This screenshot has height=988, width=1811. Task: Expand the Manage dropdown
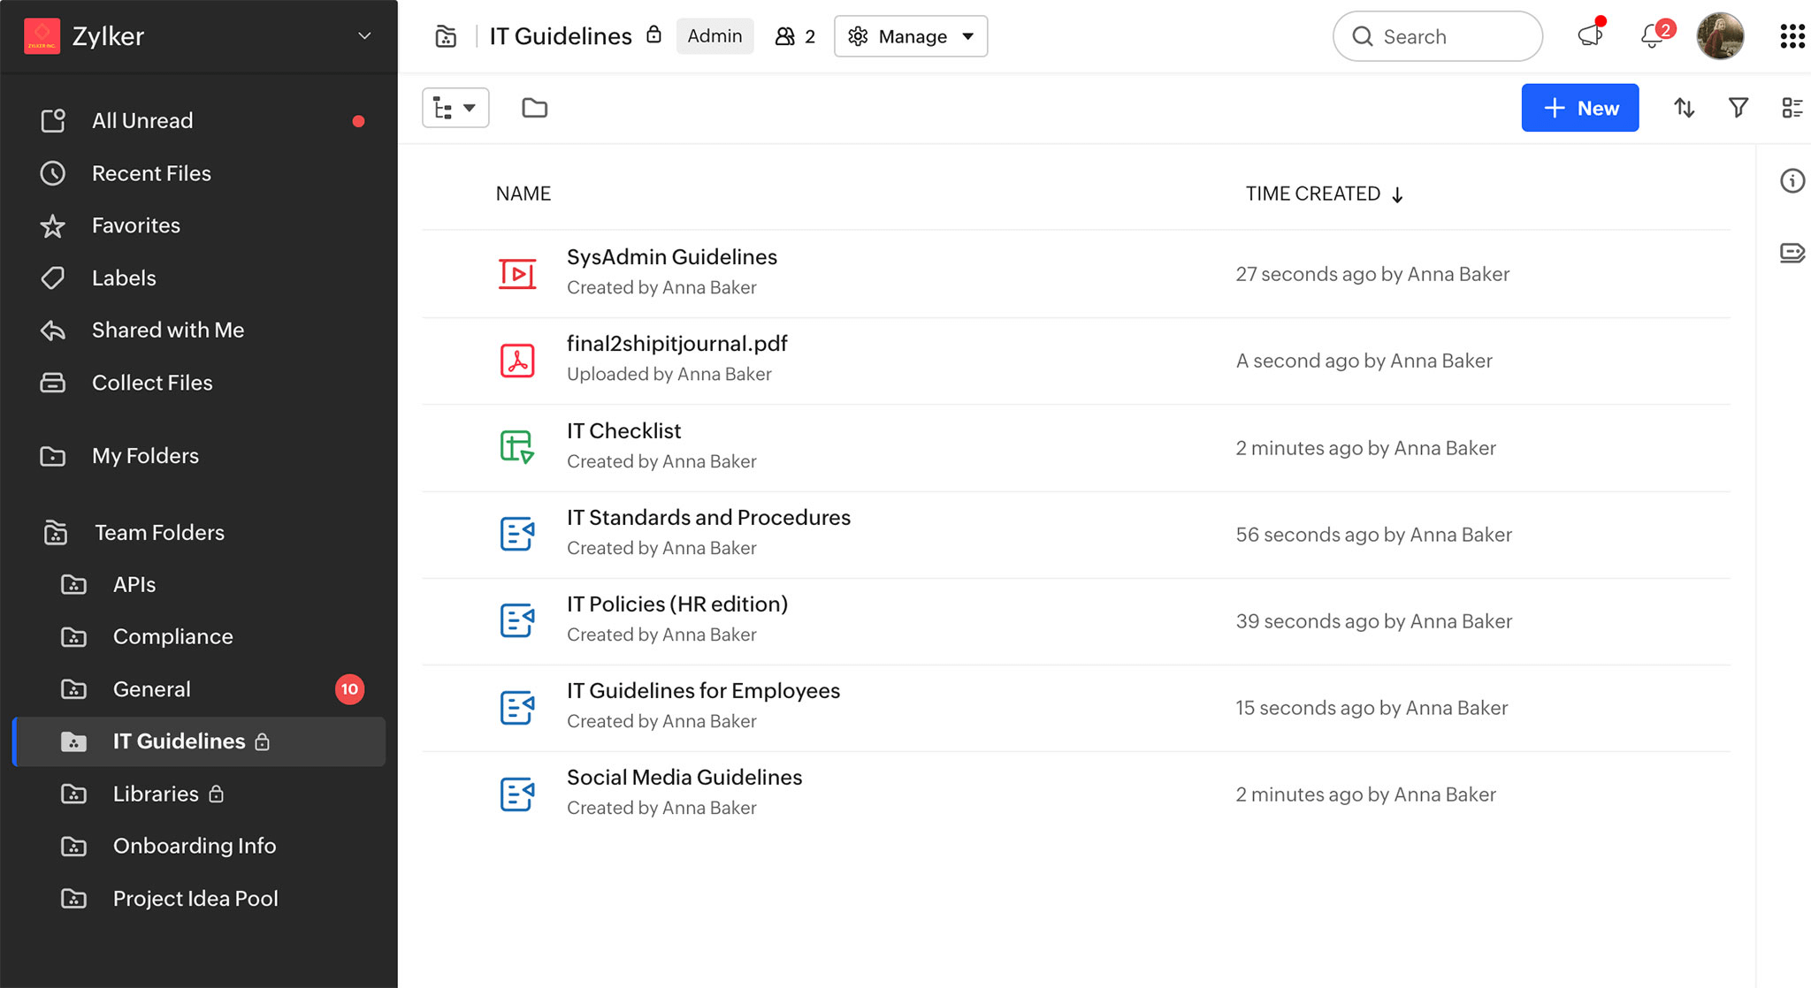pyautogui.click(x=911, y=36)
